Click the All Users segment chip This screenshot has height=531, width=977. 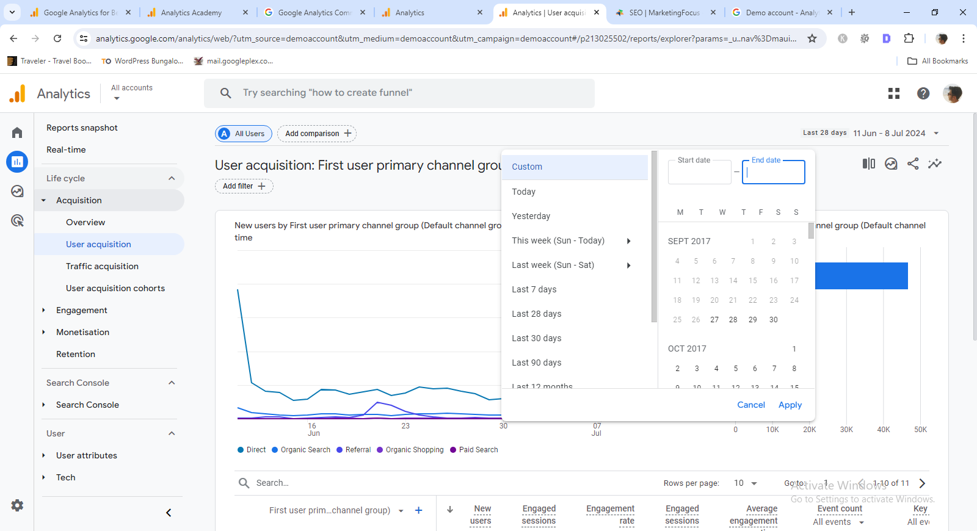coord(244,134)
